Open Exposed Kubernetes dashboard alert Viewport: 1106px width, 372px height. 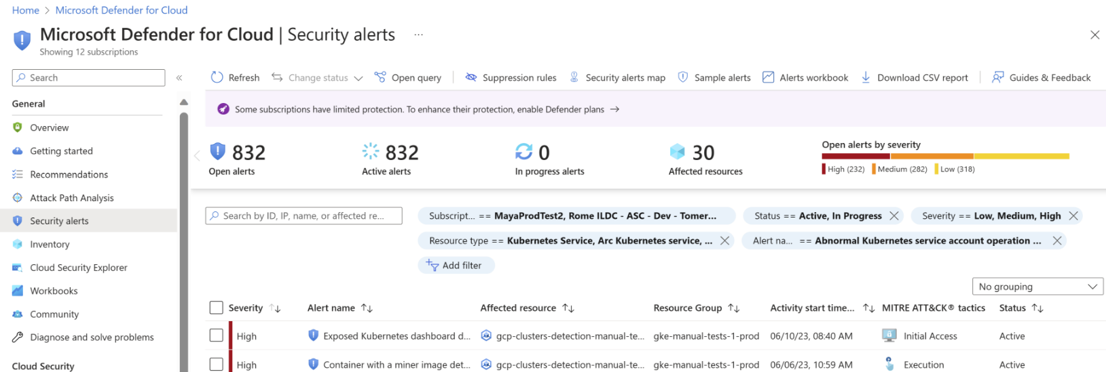pyautogui.click(x=397, y=336)
